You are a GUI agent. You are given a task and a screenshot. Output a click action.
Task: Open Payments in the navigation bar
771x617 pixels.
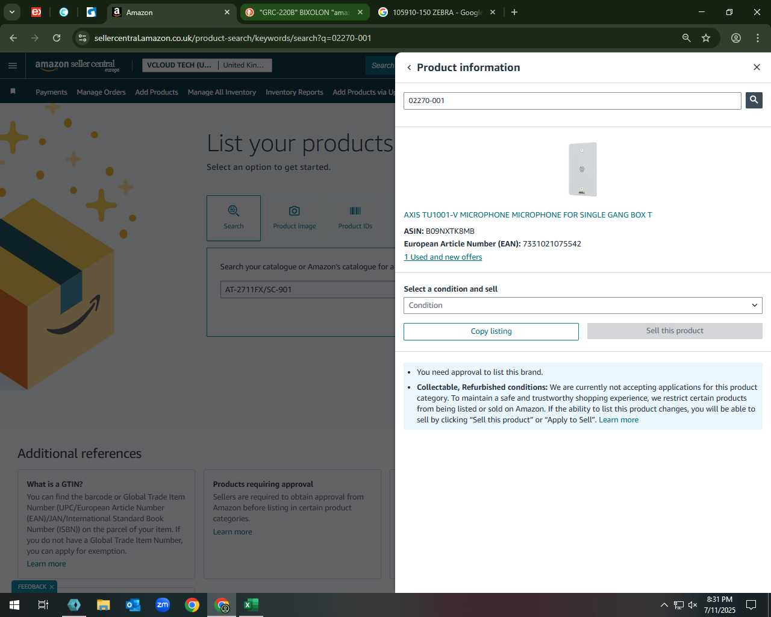51,92
